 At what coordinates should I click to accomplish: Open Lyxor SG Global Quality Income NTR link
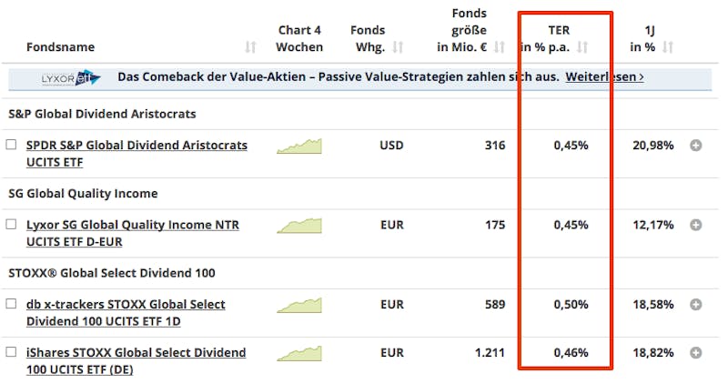[x=132, y=233]
